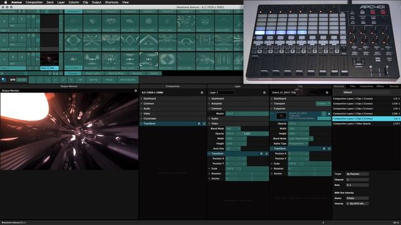The width and height of the screenshot is (401, 225).
Task: Reset the Clip Transform effect with R icon
Action: coord(324,149)
